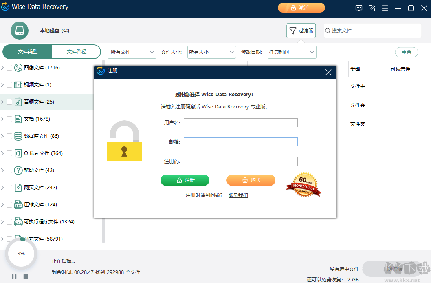Screen dimensions: 431x283
Task: Click the 60 Days Money Back badge
Action: [x=303, y=185]
